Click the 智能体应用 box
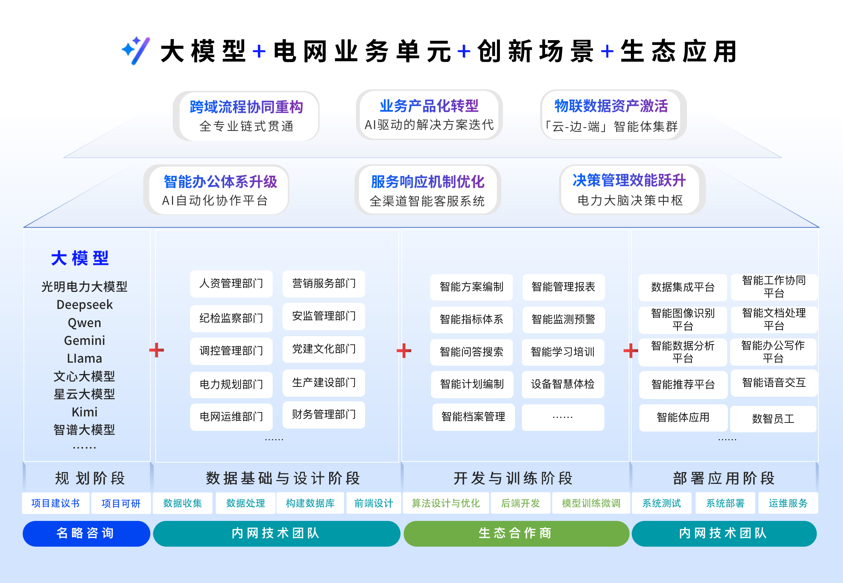The image size is (843, 583). (x=684, y=418)
